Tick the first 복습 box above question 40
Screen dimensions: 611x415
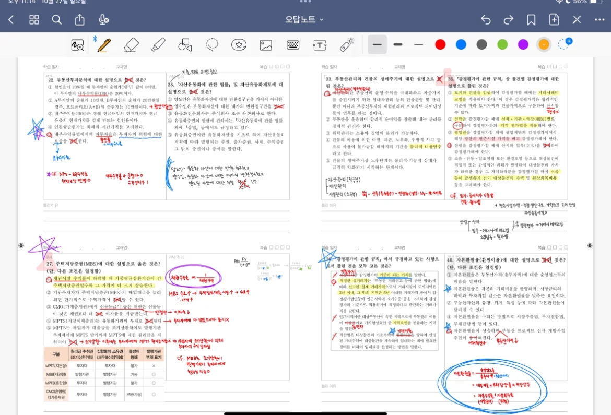(x=549, y=247)
